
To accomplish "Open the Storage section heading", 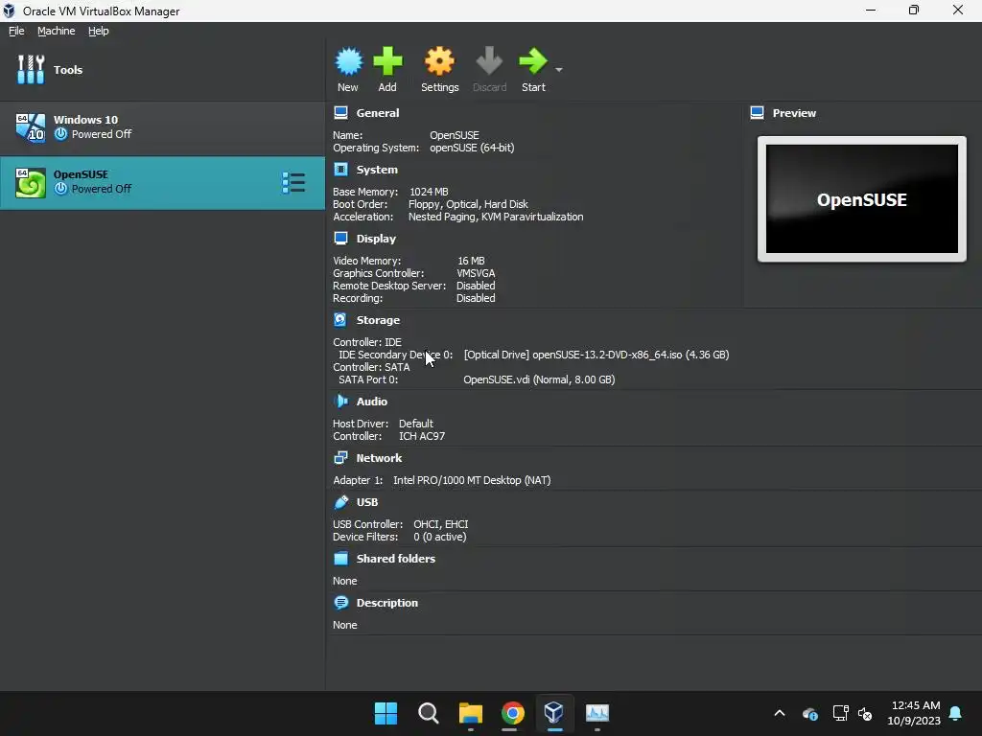I will click(x=378, y=320).
